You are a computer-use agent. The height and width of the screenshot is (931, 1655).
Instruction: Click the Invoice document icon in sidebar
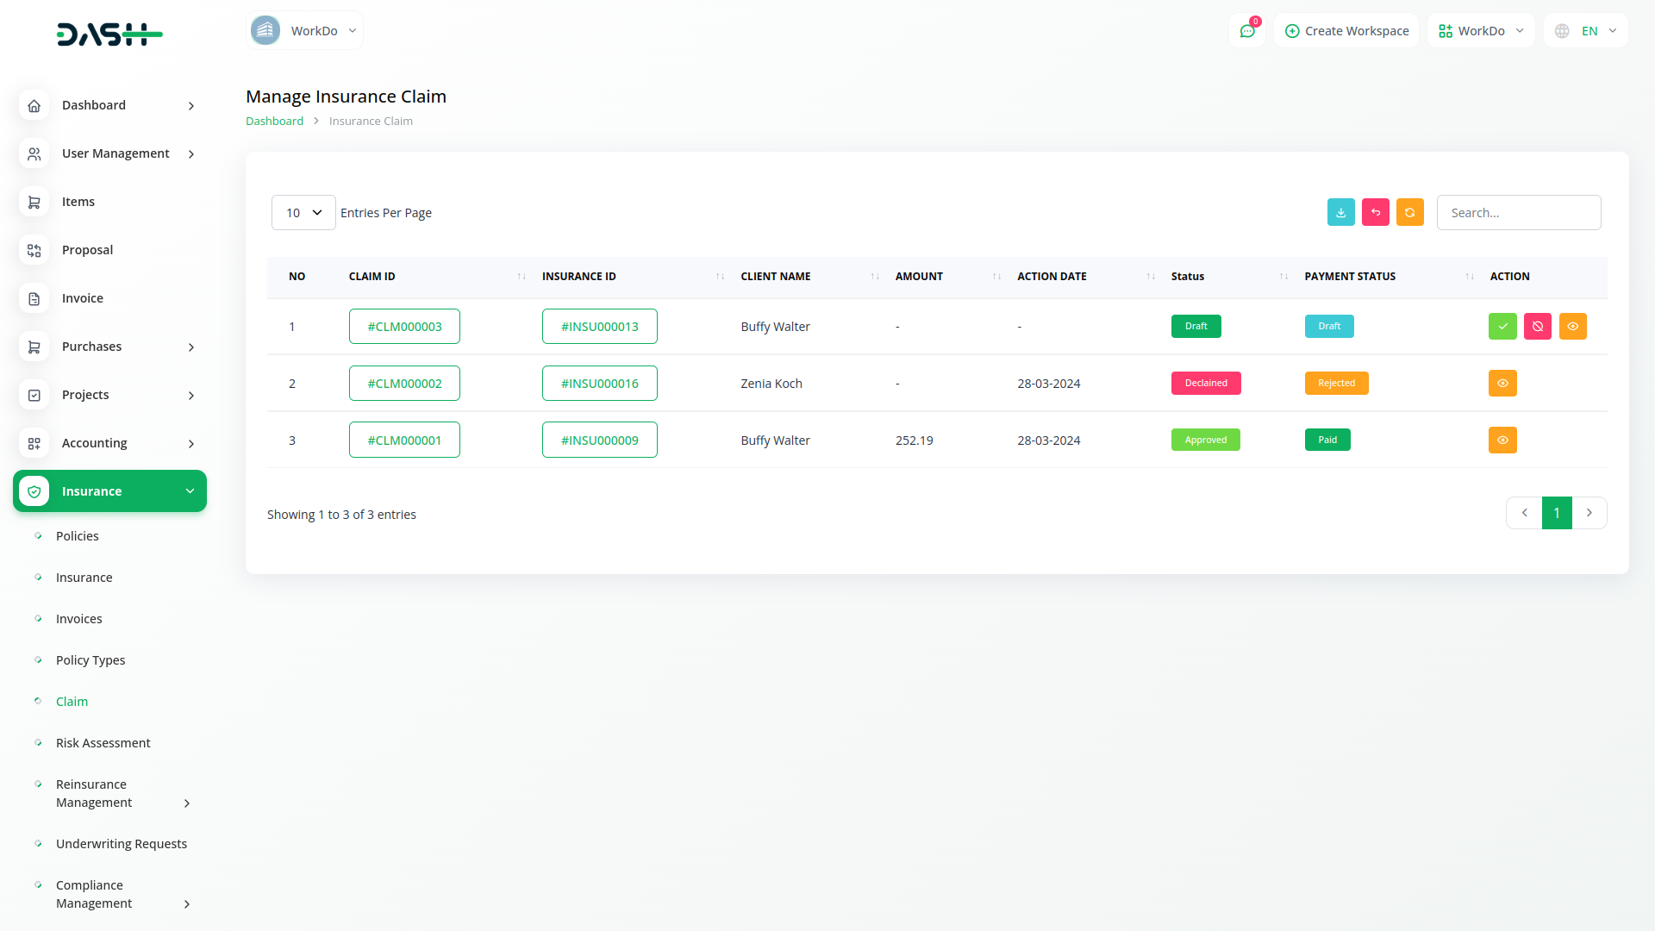tap(34, 298)
